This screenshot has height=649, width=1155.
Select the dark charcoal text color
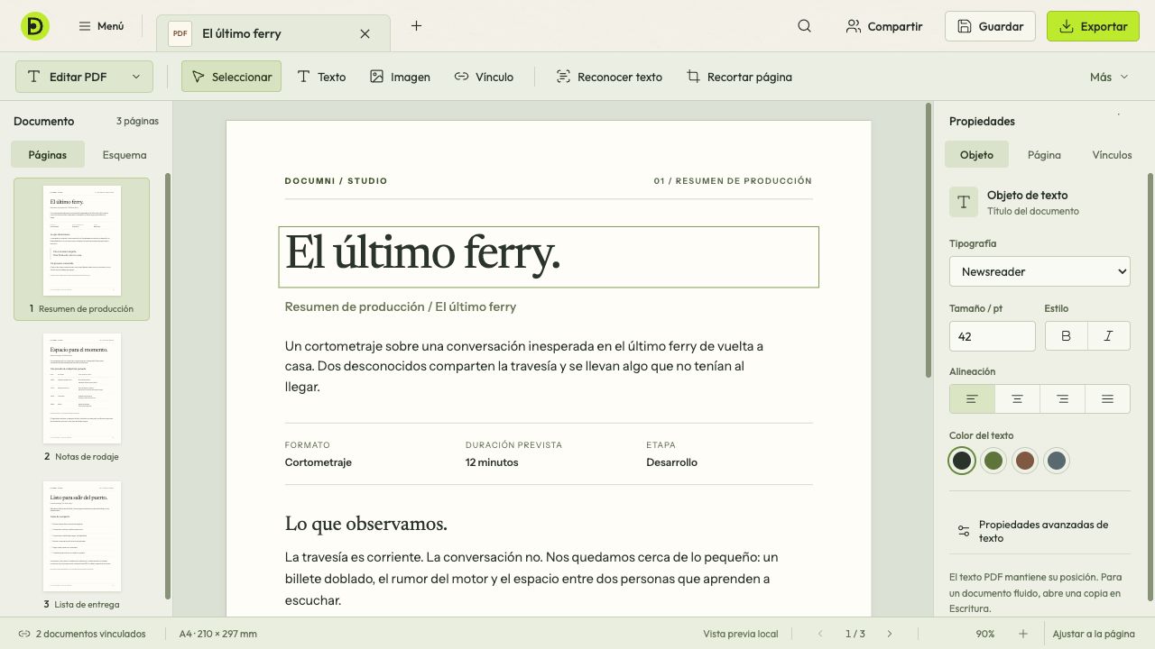pos(962,461)
